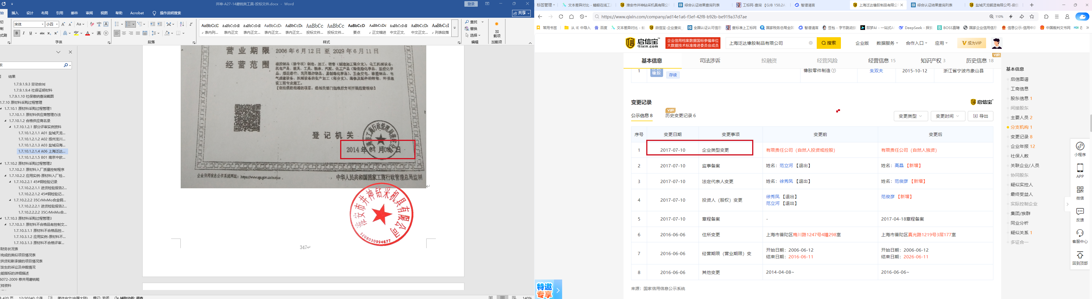Close the Word navigation pane

tap(70, 52)
